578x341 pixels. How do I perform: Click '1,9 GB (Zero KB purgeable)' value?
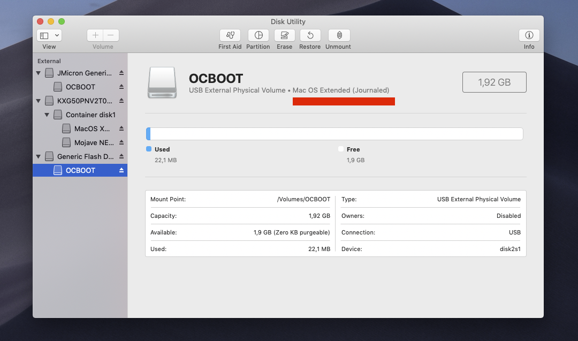[292, 232]
